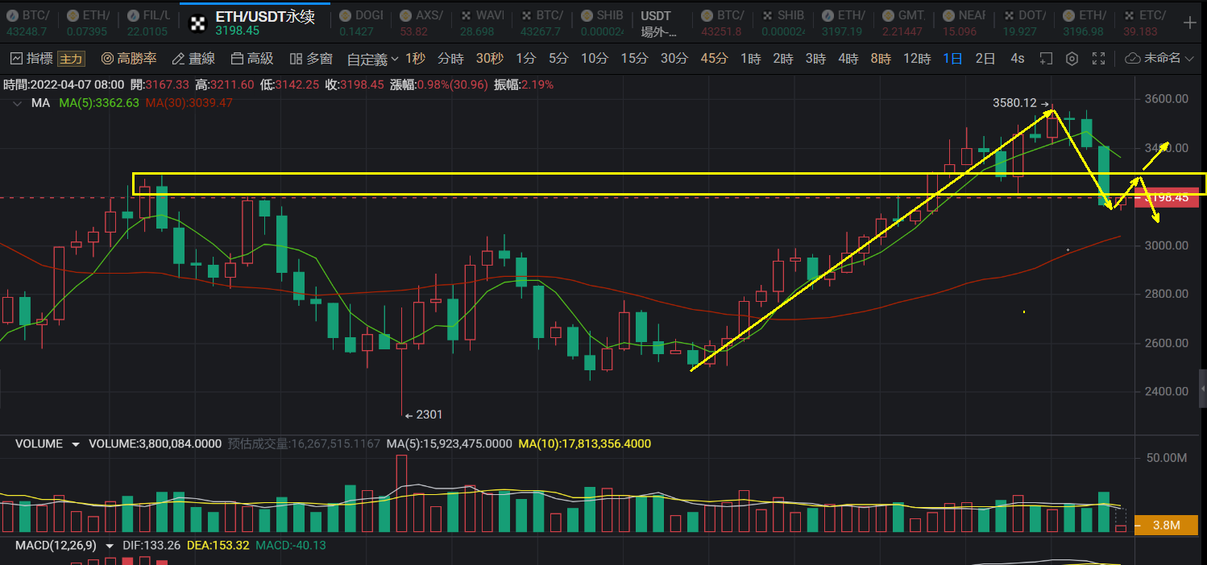This screenshot has width=1207, height=565.
Task: Open chart settings hexagon icon
Action: (1072, 59)
